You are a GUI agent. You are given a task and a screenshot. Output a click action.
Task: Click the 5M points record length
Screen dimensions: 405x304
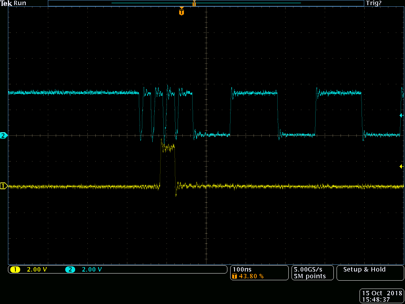click(309, 276)
